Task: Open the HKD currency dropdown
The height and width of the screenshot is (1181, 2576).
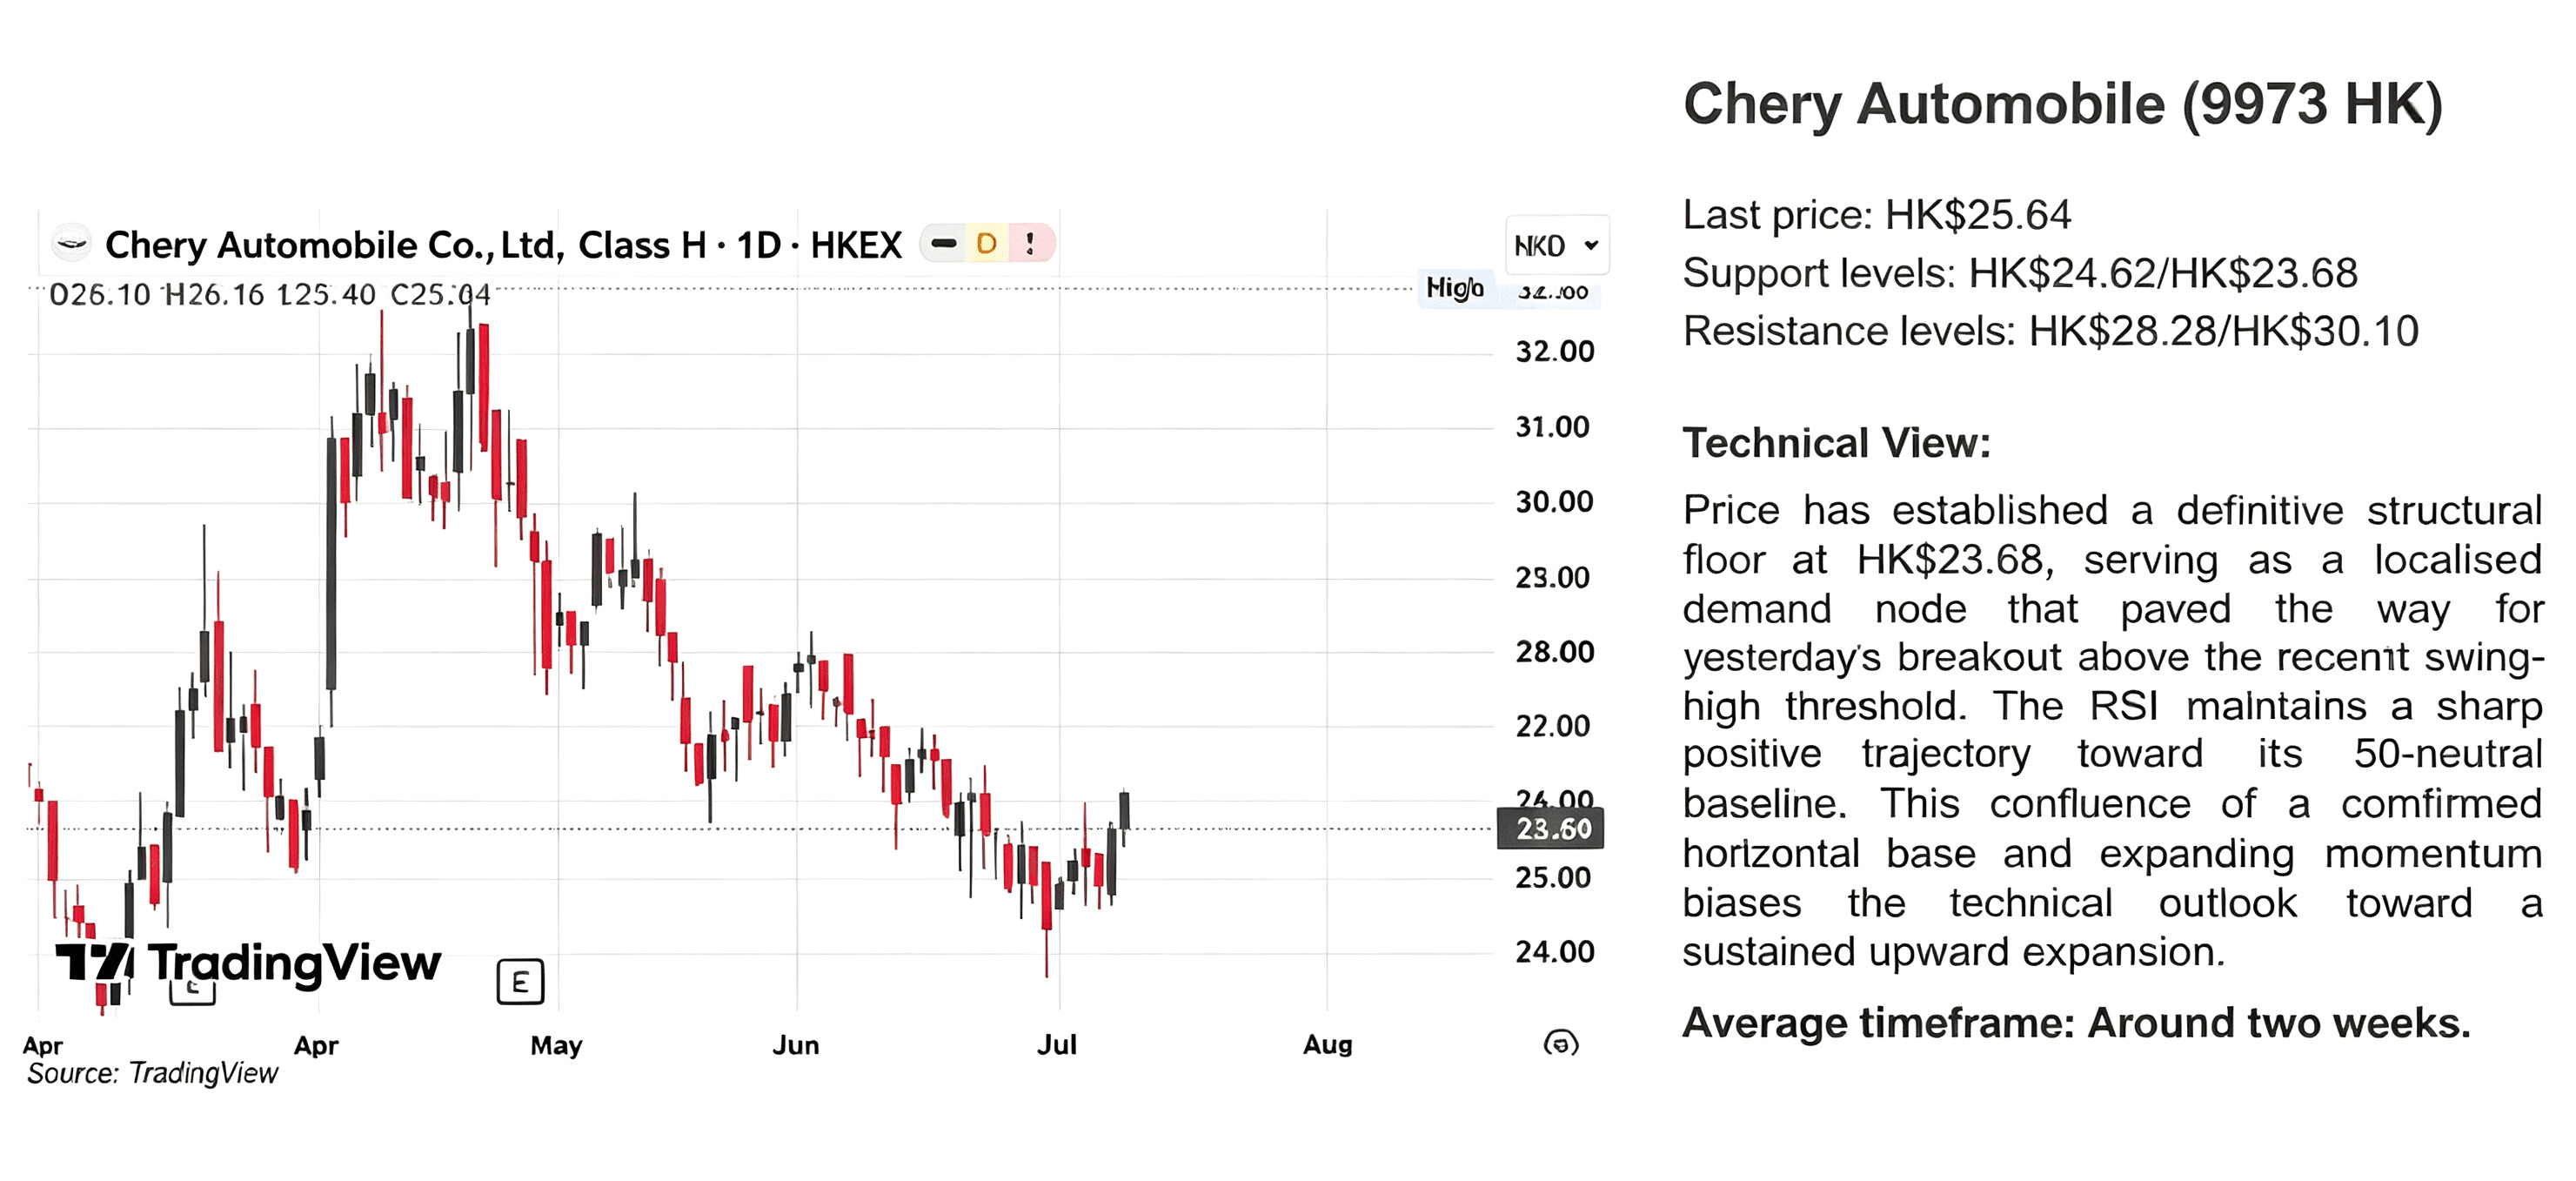Action: point(1556,245)
